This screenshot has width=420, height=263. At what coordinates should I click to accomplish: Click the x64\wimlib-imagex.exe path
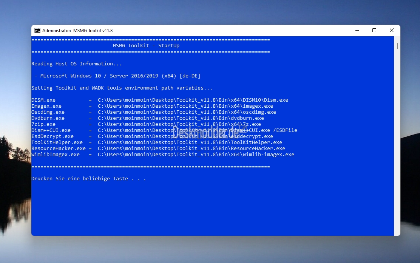coord(196,155)
